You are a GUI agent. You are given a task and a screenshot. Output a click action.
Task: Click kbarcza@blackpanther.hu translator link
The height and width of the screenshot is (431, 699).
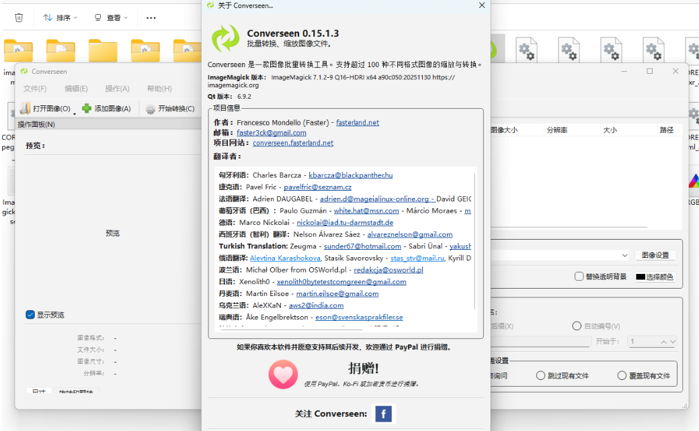click(350, 175)
